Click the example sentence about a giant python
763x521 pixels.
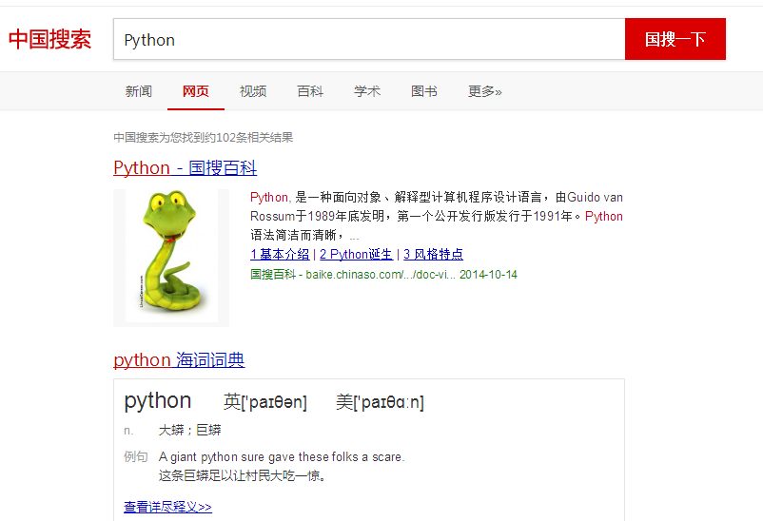[x=282, y=456]
